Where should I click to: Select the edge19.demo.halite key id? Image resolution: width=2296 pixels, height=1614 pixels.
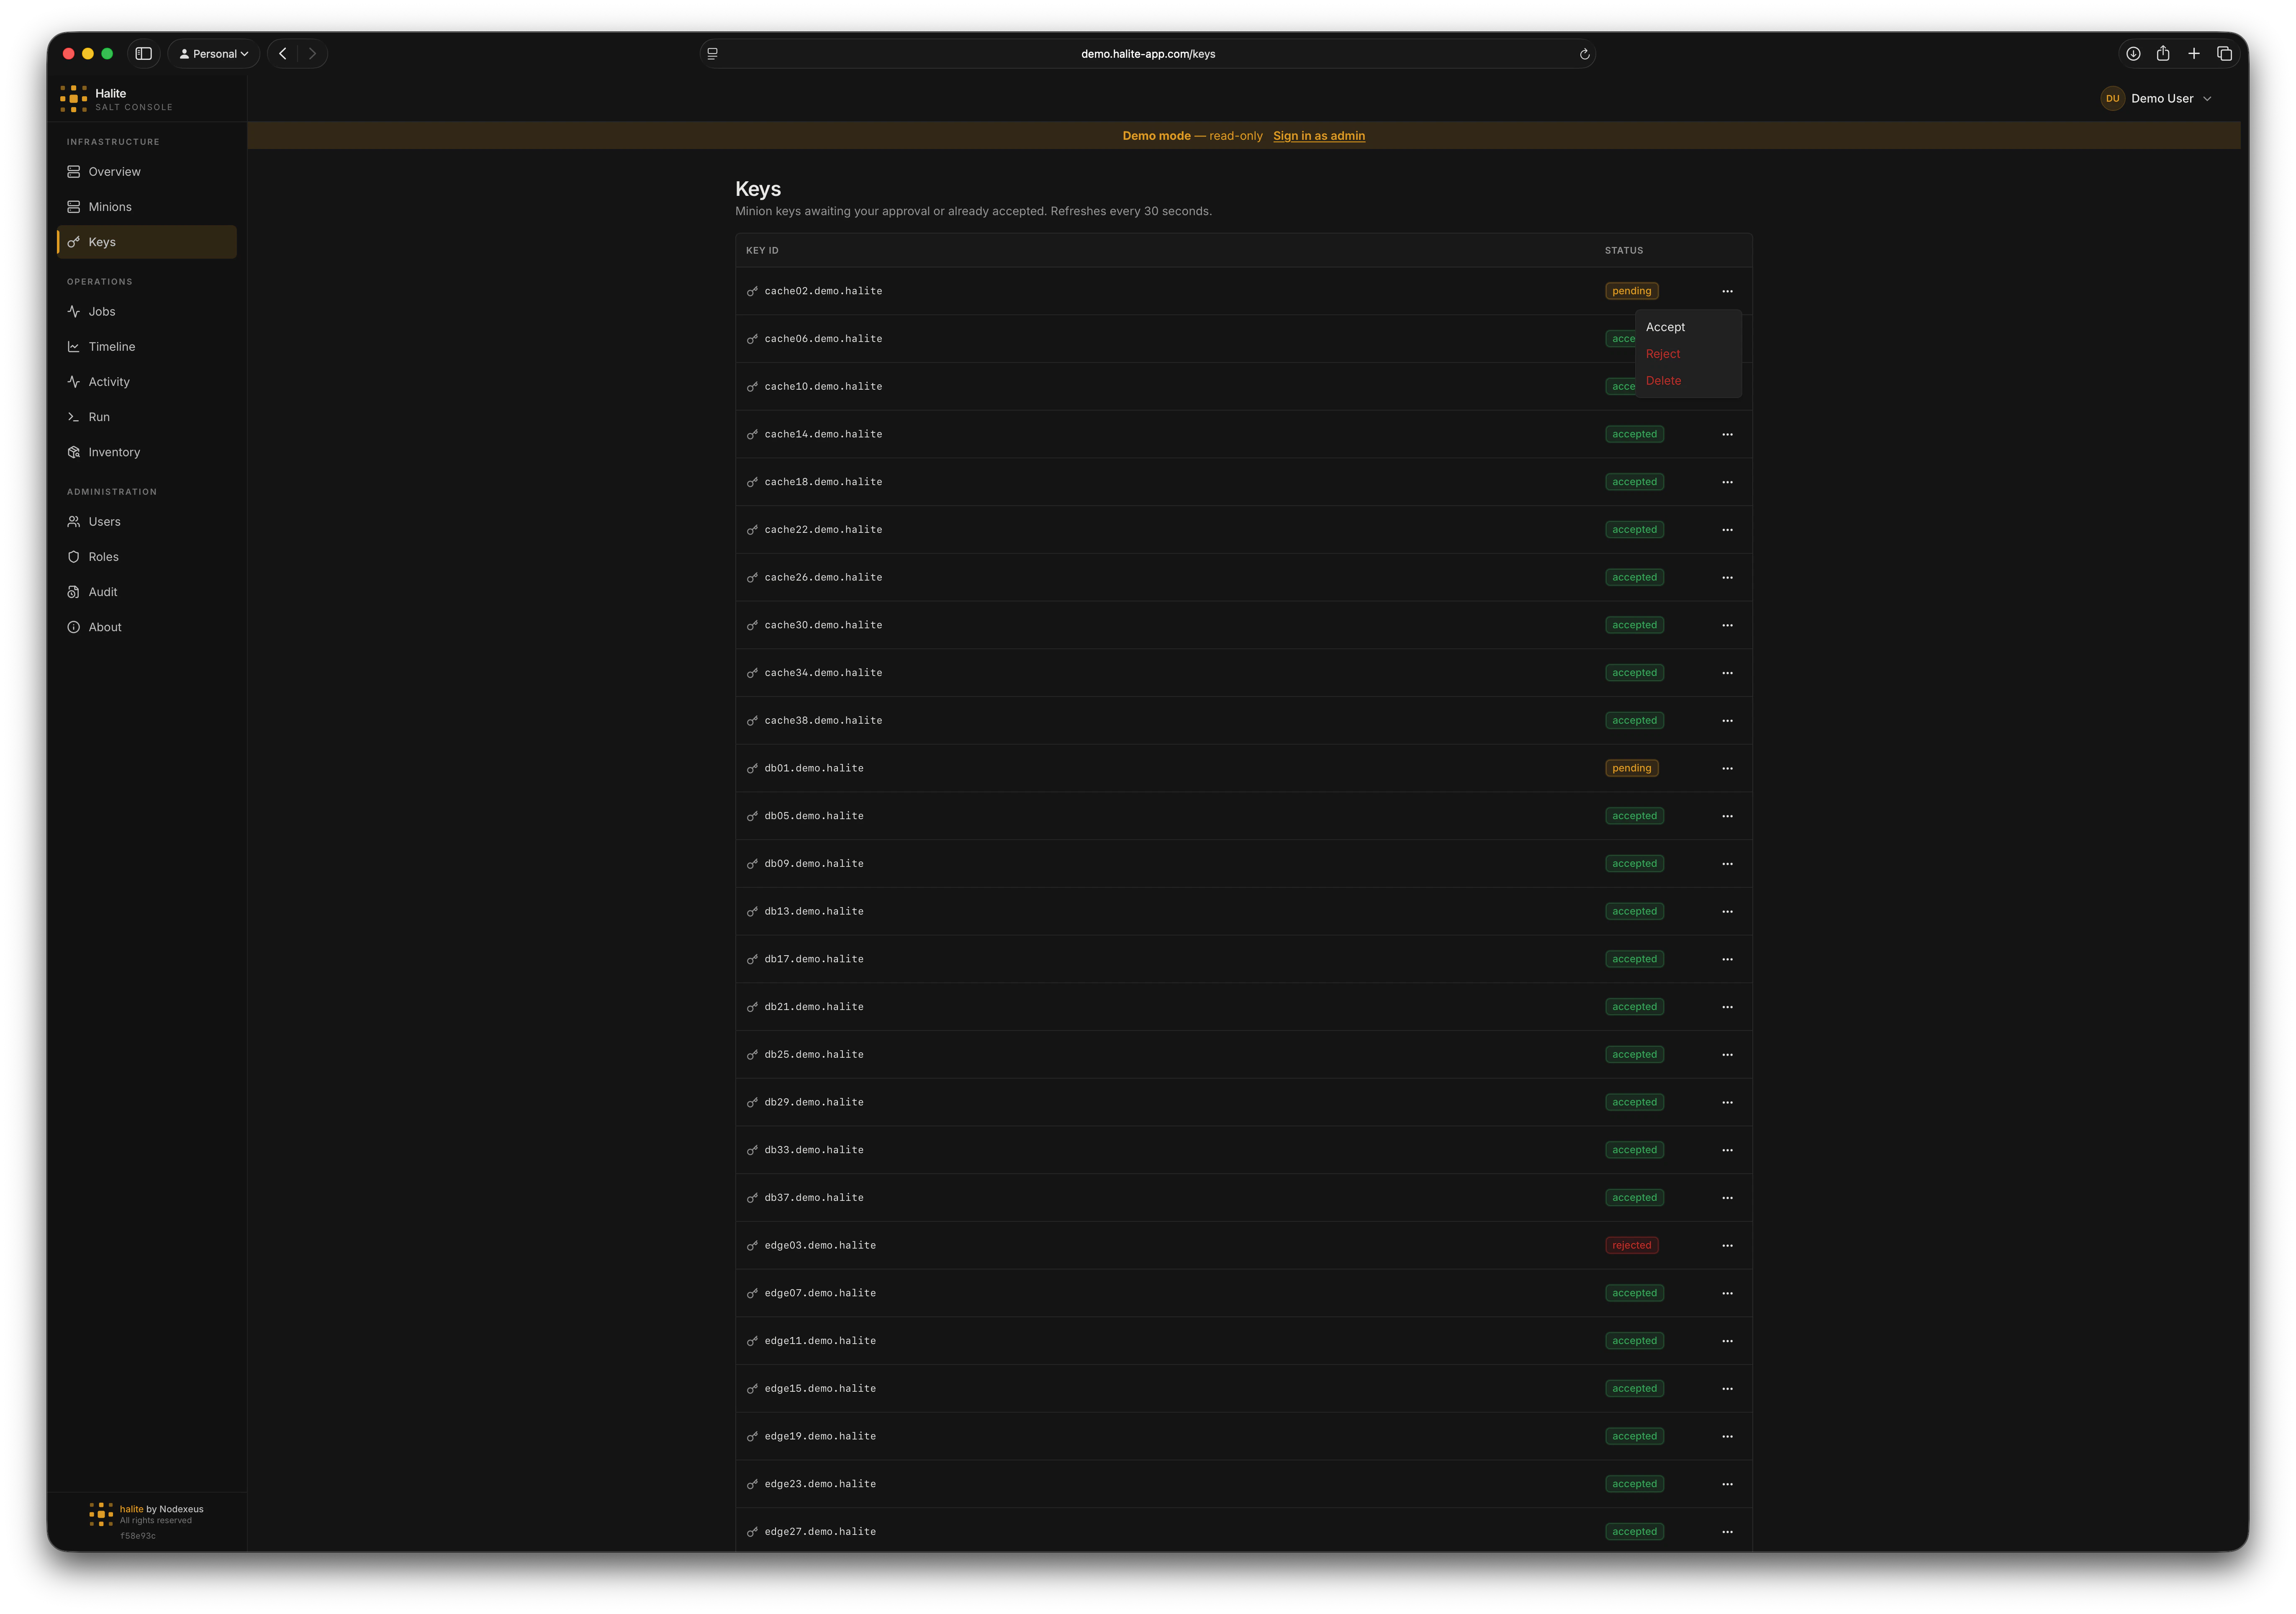[820, 1436]
